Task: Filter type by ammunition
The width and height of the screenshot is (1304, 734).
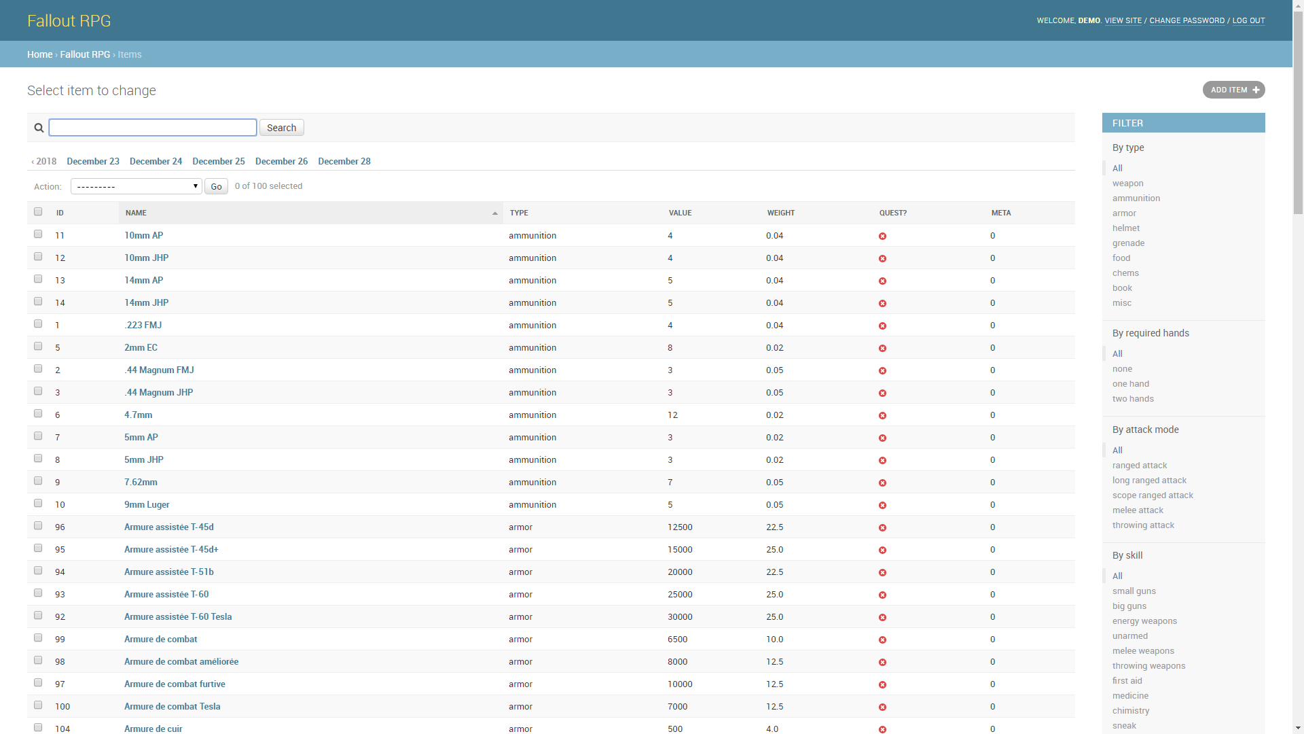Action: (1136, 198)
